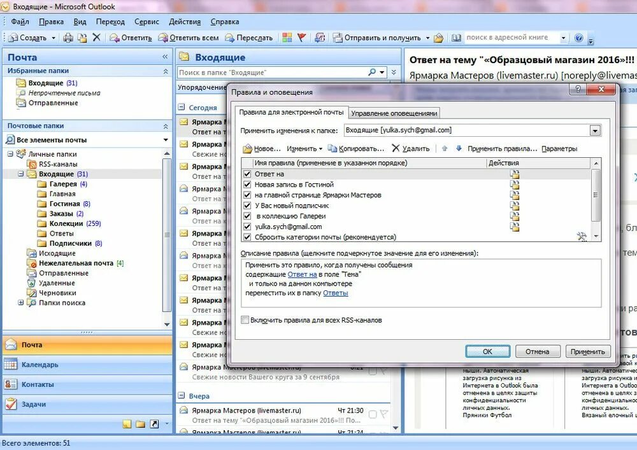Toggle 'У Вас новый подписчик' rule checkbox

point(247,206)
